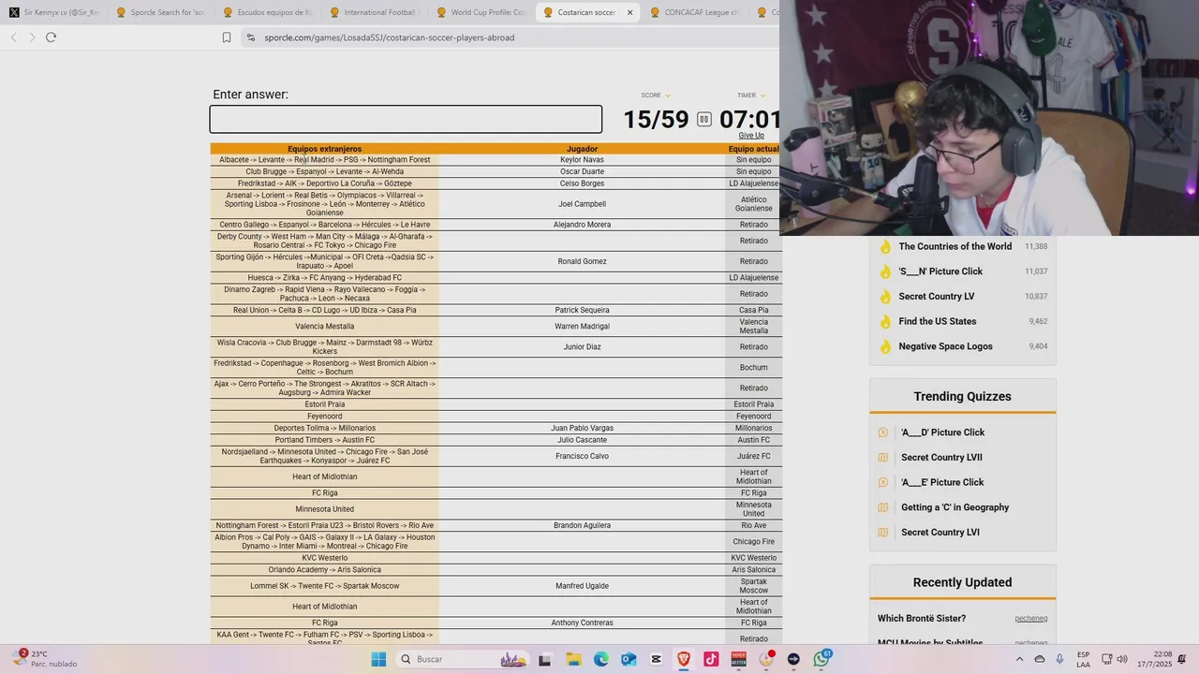This screenshot has height=674, width=1199.
Task: Open File Explorer from the taskbar
Action: pyautogui.click(x=573, y=659)
